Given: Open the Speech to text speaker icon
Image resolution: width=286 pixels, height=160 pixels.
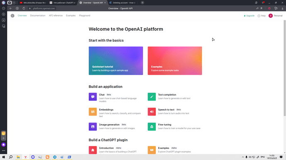Looking at the screenshot, I should pos(152,112).
